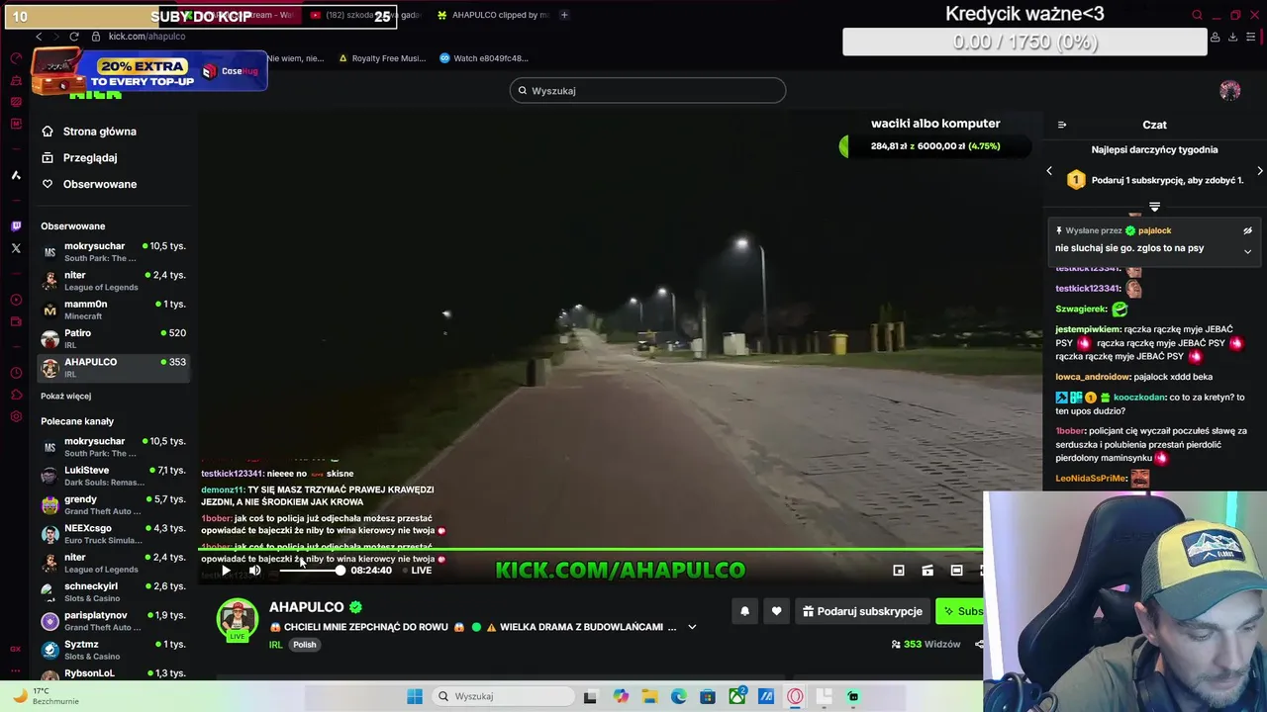Expand followed list with Pokaż więcej

(x=65, y=396)
